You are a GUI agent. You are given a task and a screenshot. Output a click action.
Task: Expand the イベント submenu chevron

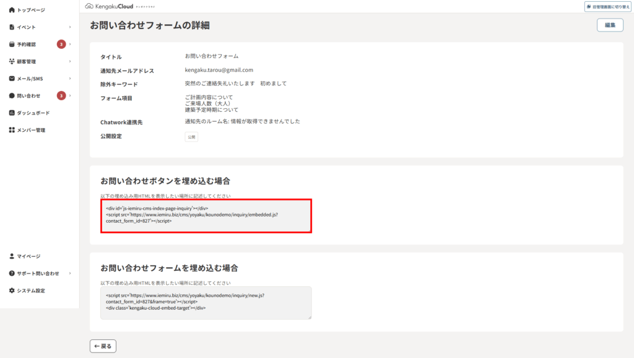[70, 27]
